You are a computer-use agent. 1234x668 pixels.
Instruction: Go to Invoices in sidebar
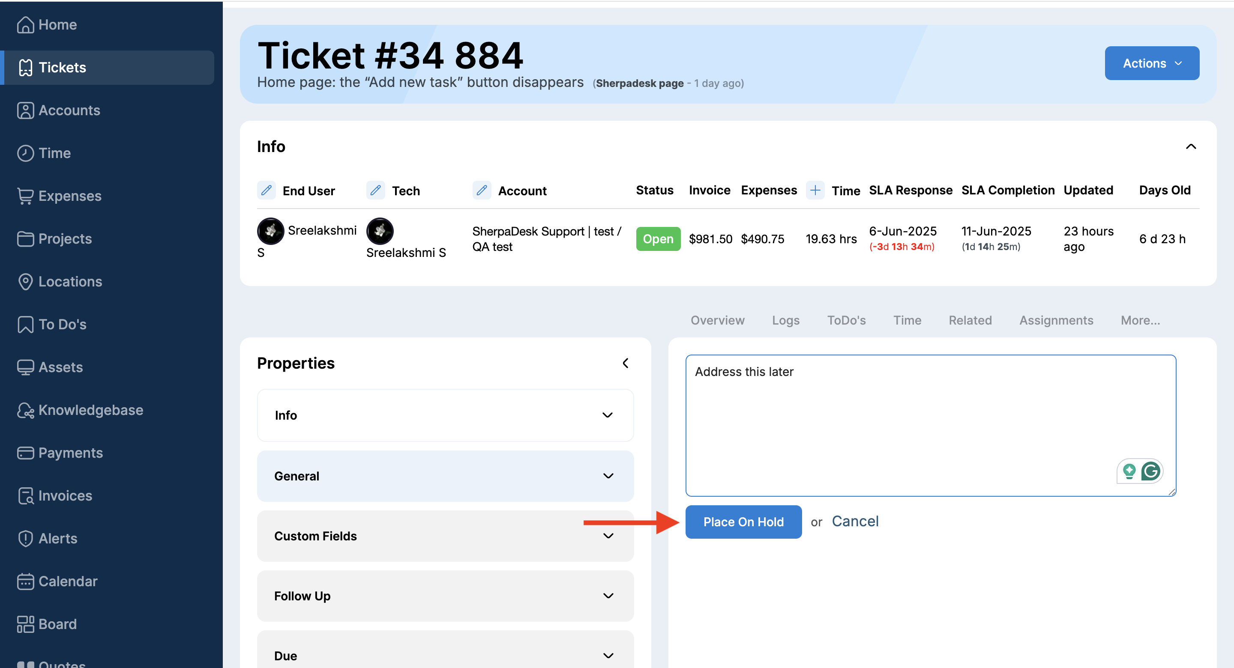[65, 495]
